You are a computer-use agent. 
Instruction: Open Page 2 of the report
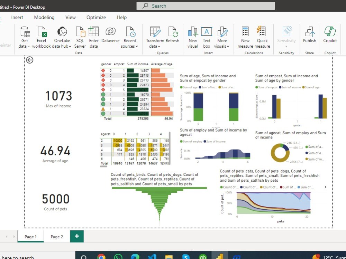tap(56, 237)
